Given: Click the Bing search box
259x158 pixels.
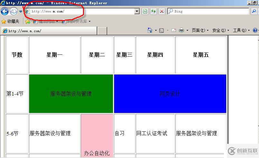Looking at the screenshot, I should (208, 11).
